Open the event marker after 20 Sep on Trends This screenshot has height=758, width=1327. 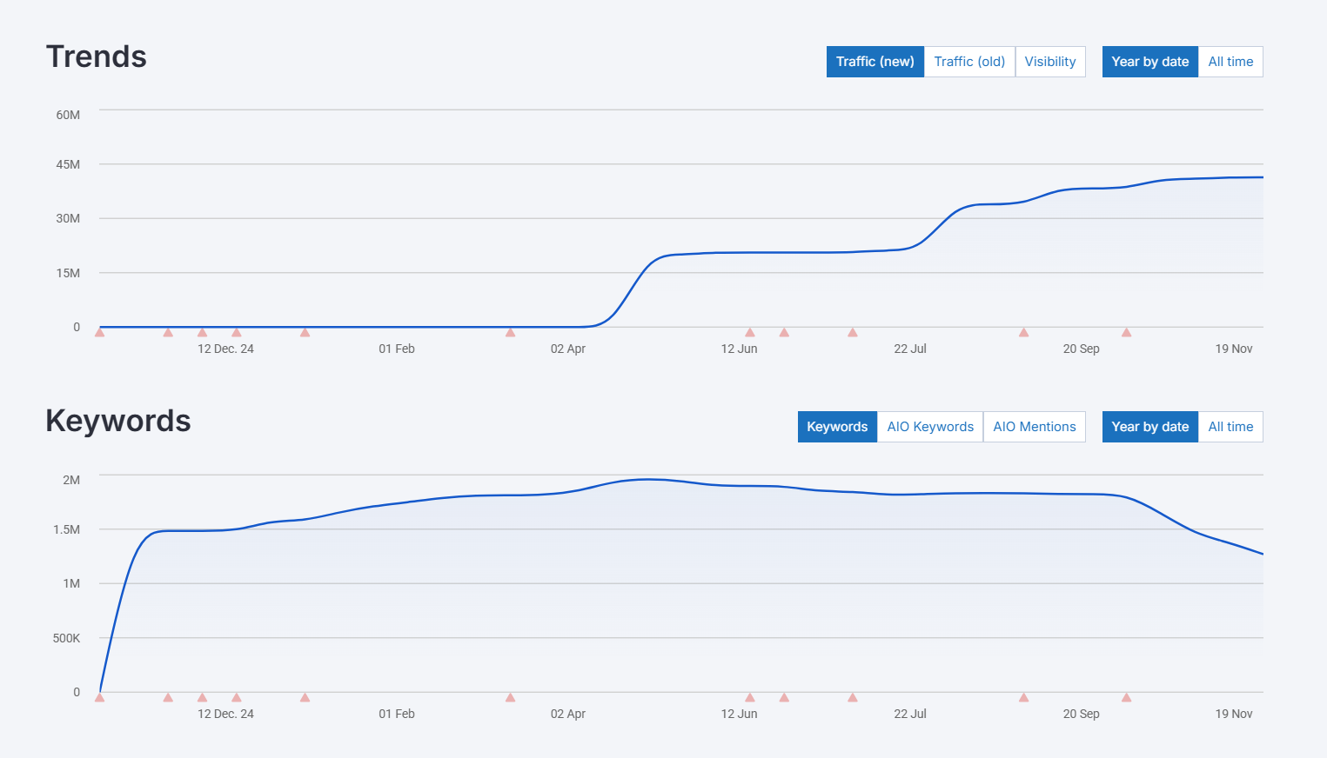(1126, 332)
